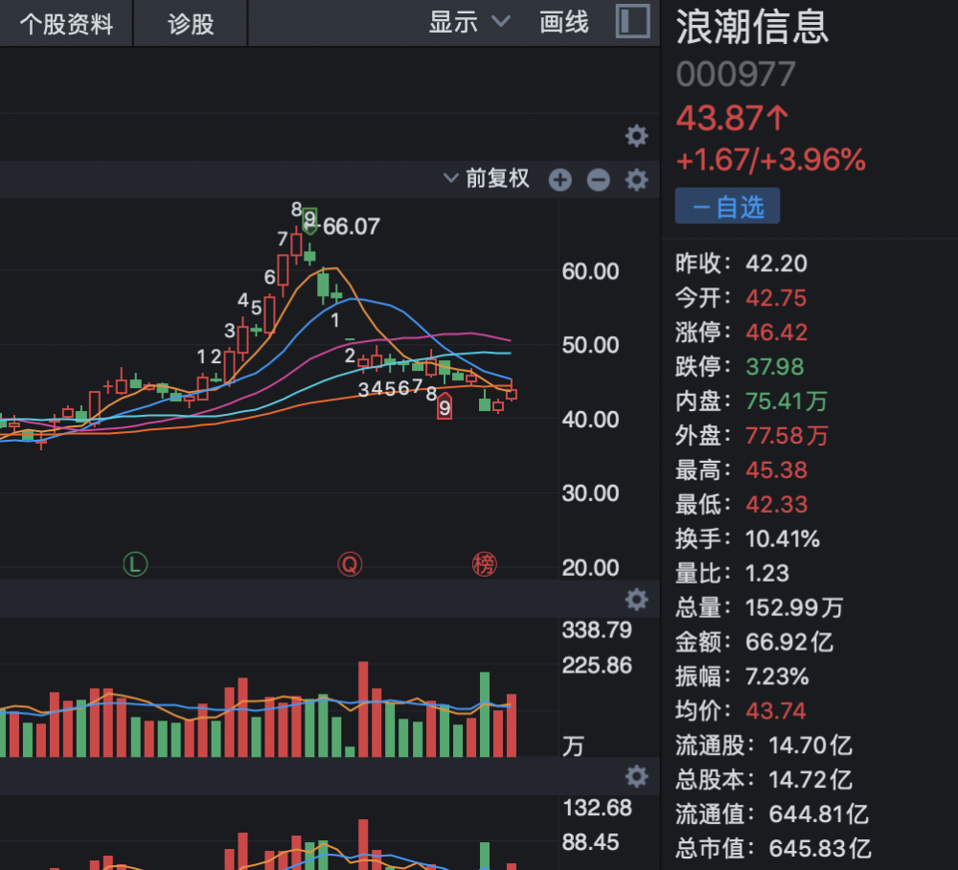Image resolution: width=958 pixels, height=870 pixels.
Task: Click the 换手 value 10.41%
Action: [782, 538]
